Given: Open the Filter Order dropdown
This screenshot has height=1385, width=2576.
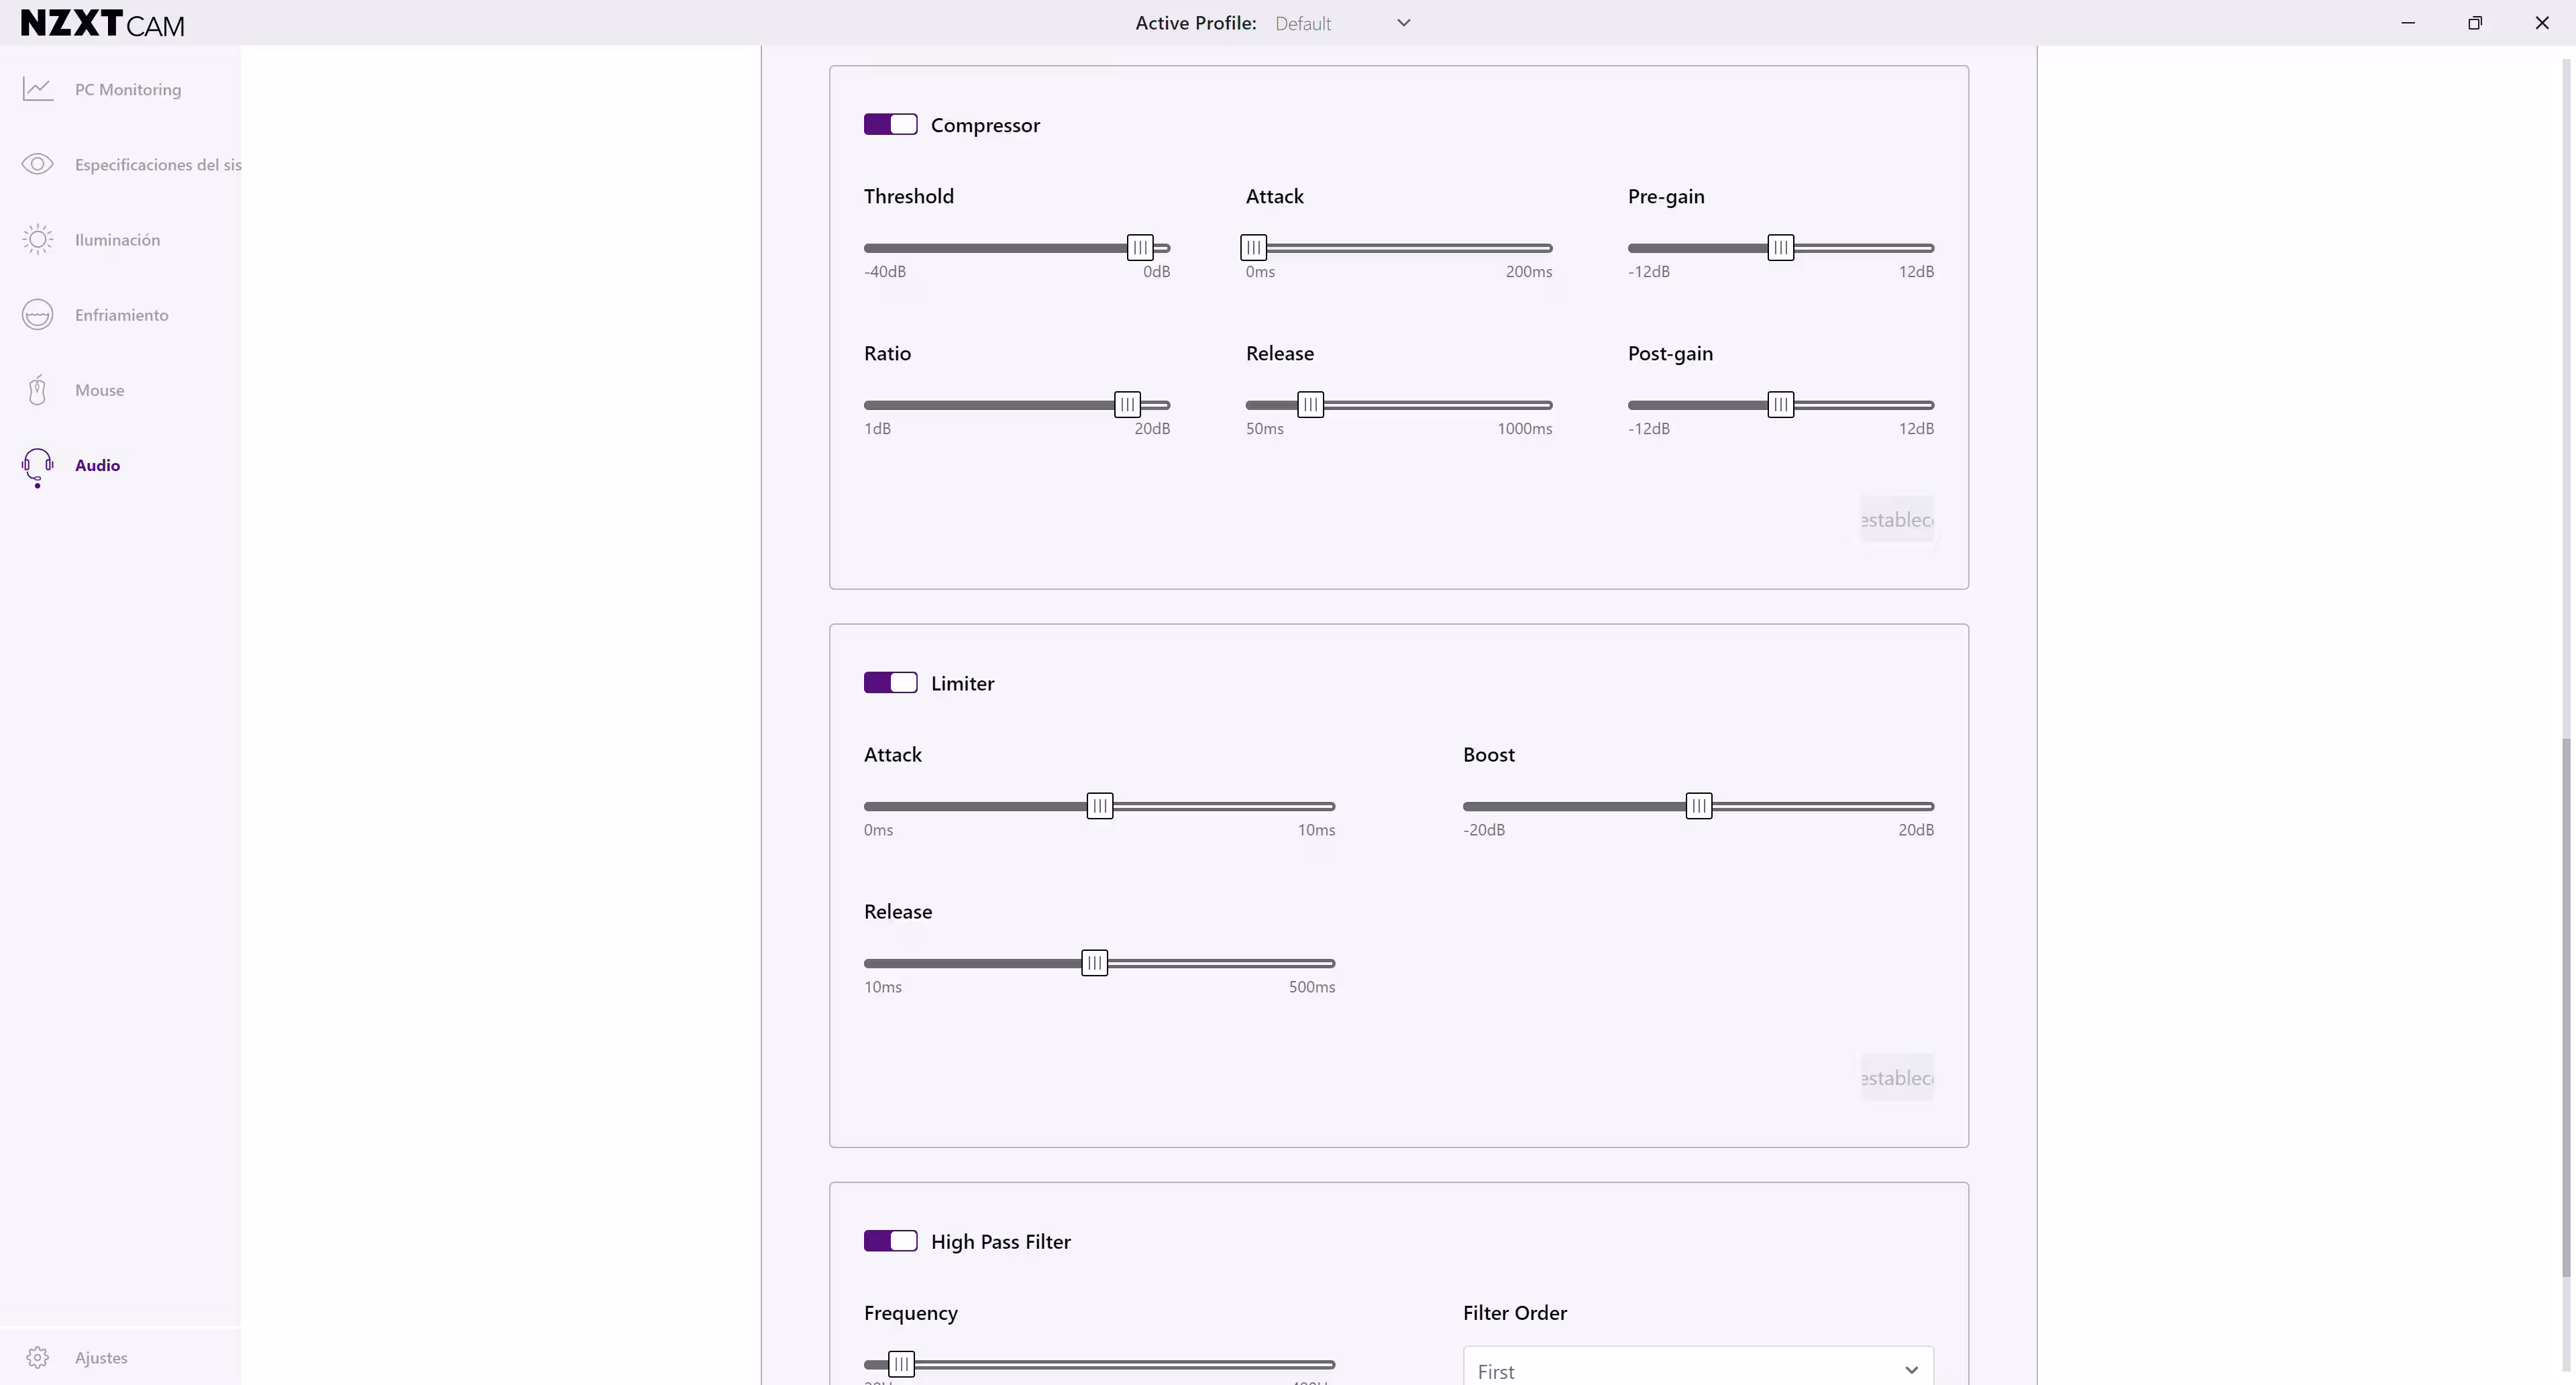Looking at the screenshot, I should [x=1697, y=1370].
